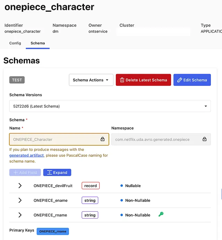Image resolution: width=222 pixels, height=240 pixels.
Task: Open the generated artifact link
Action: pos(26,155)
